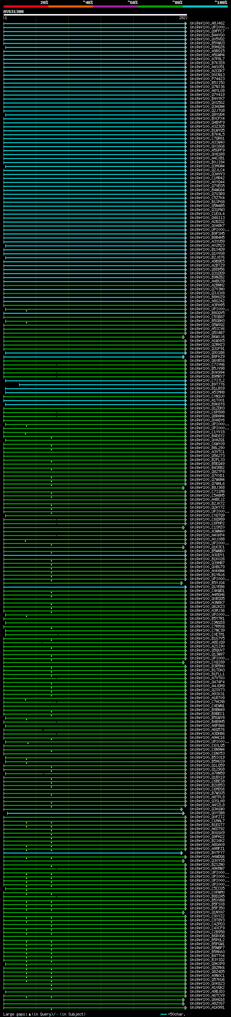
Task: Click the green ~80% identity legend segment
Action: click(x=160, y=7)
